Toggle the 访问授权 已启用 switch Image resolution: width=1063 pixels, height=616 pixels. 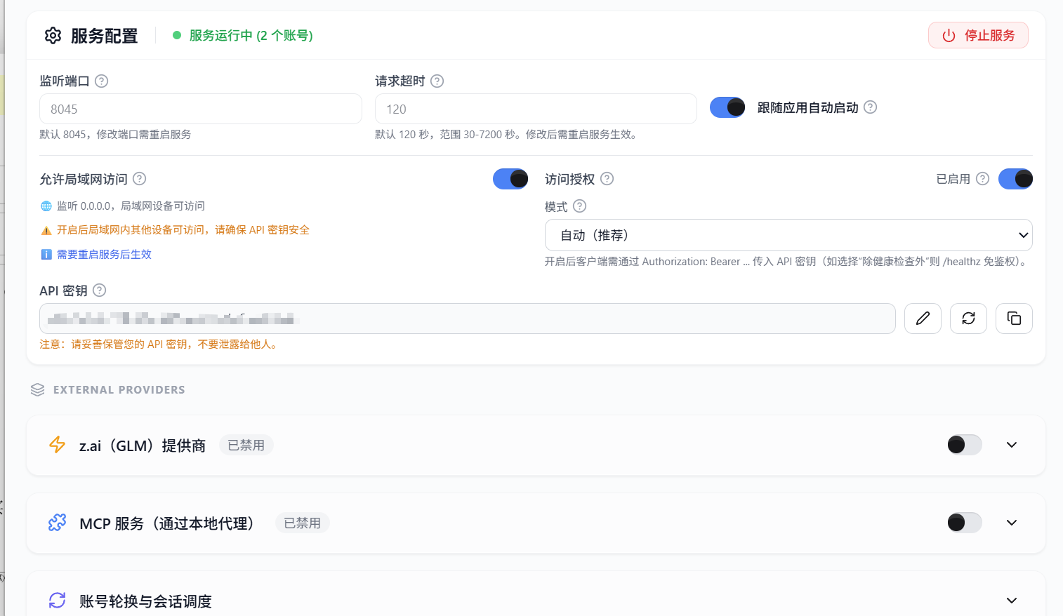pos(1015,179)
